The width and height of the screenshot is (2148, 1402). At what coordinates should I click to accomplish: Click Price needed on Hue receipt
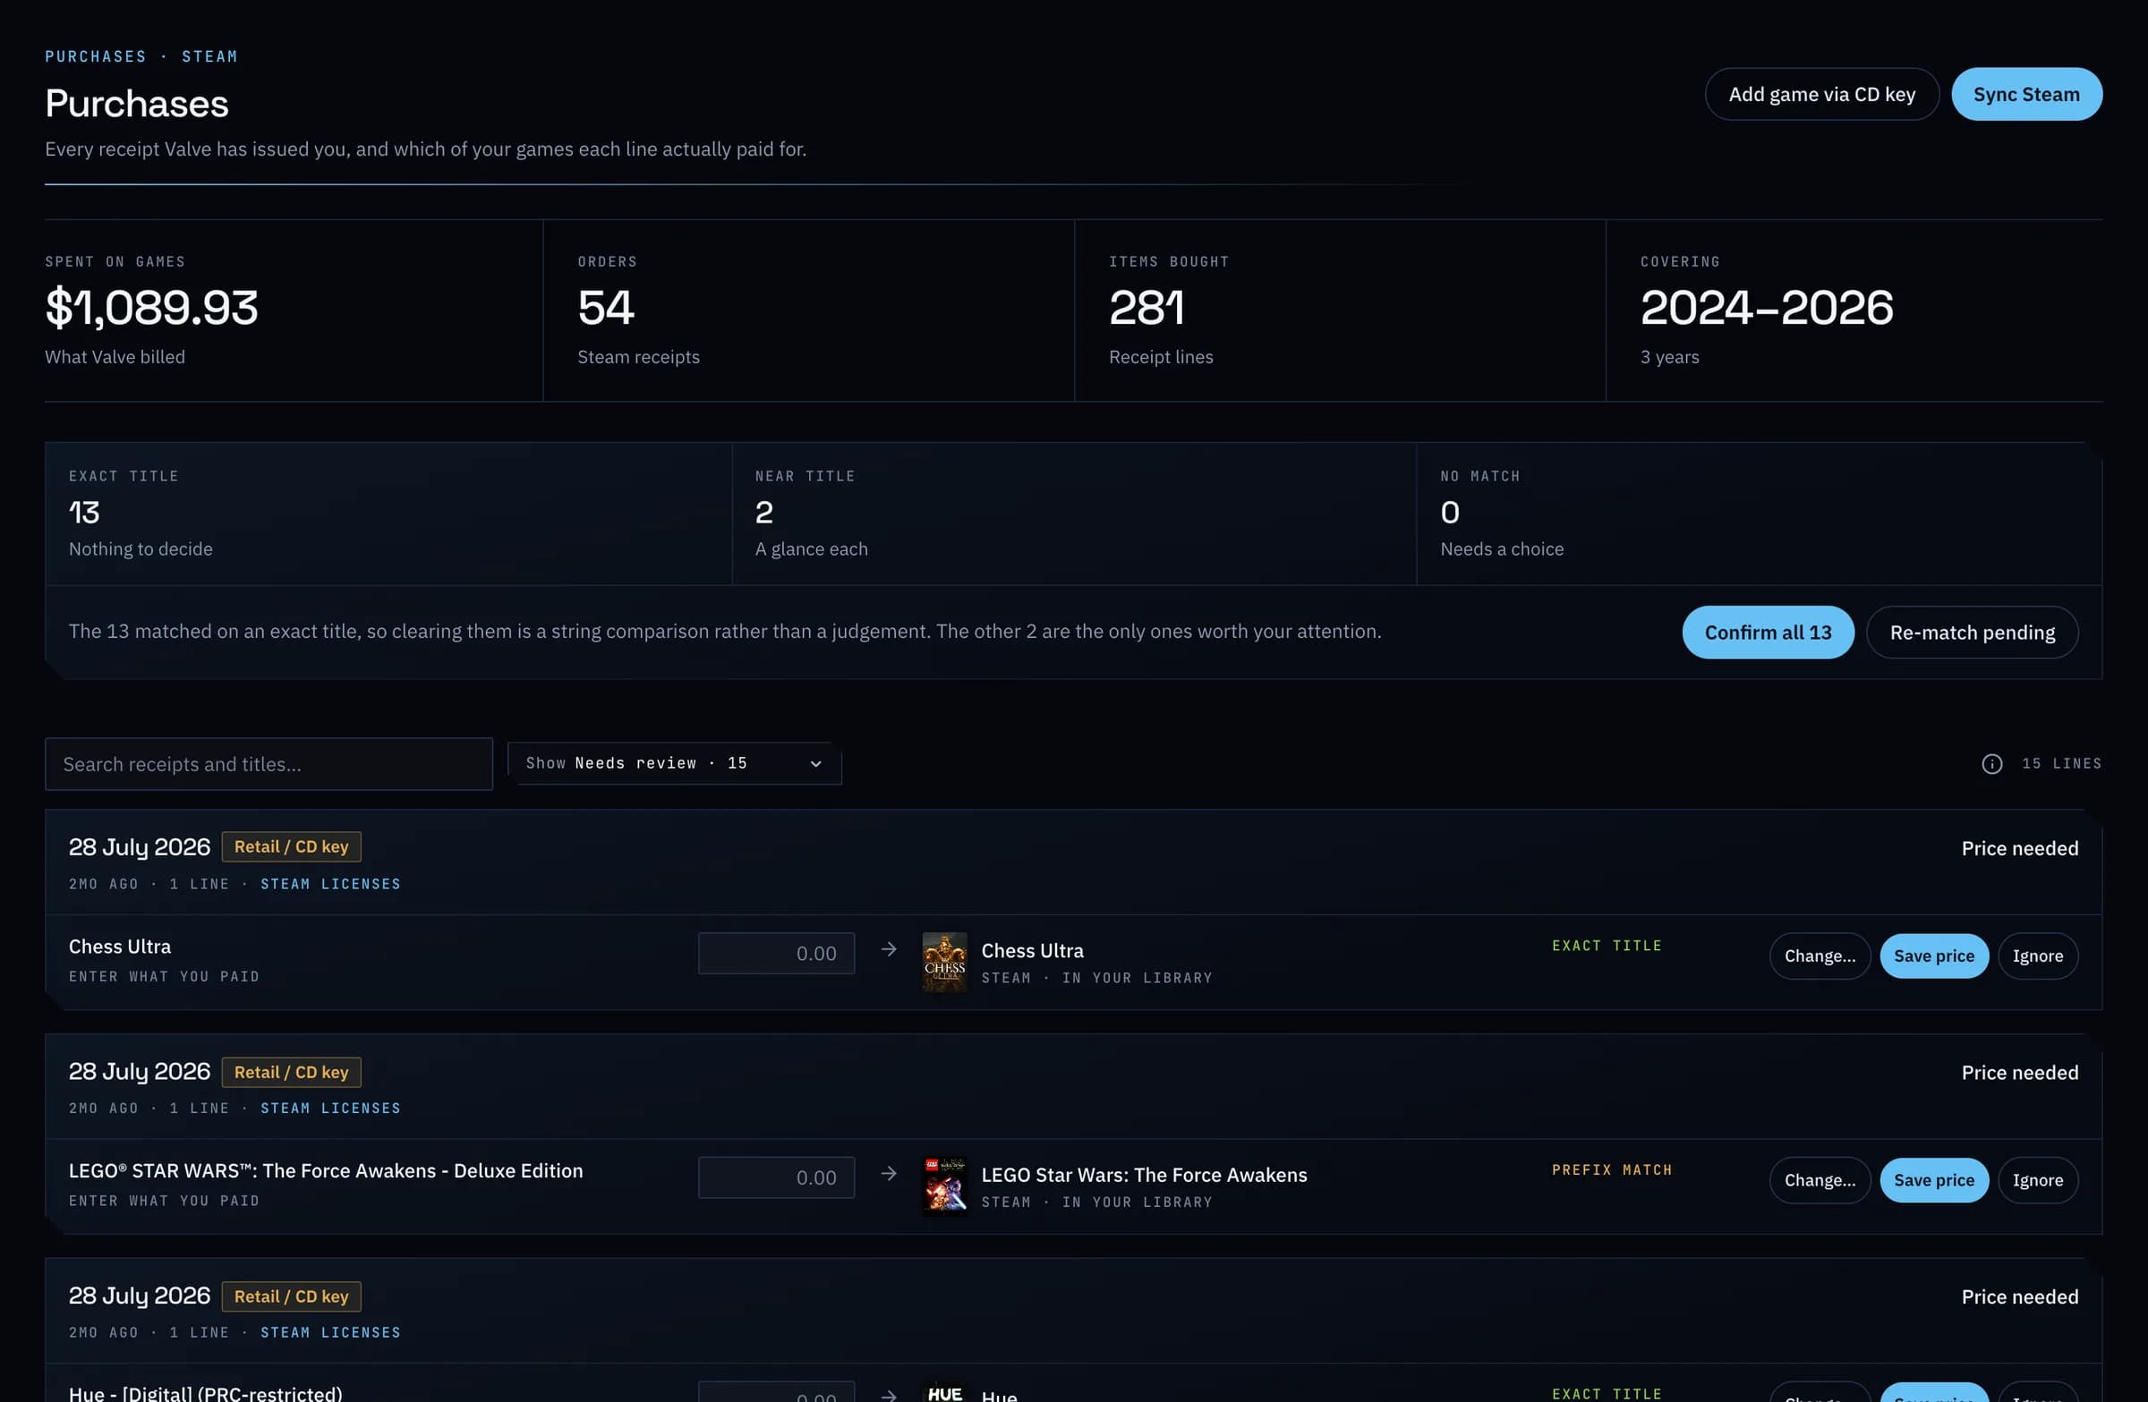tap(2020, 1296)
